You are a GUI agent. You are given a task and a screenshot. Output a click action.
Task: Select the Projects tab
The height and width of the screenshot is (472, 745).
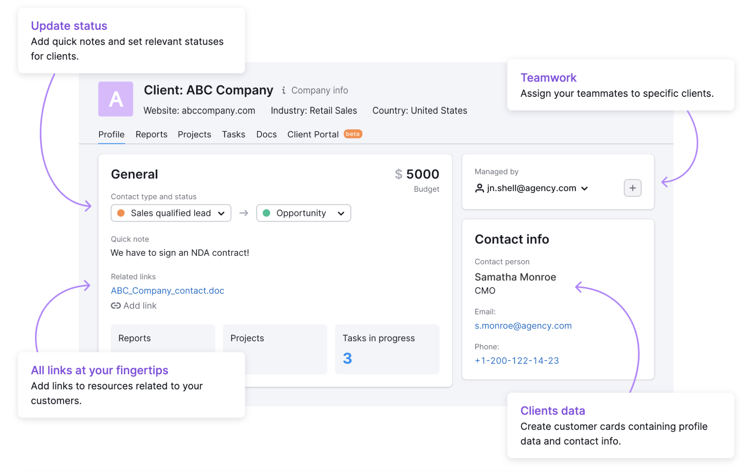pos(195,134)
